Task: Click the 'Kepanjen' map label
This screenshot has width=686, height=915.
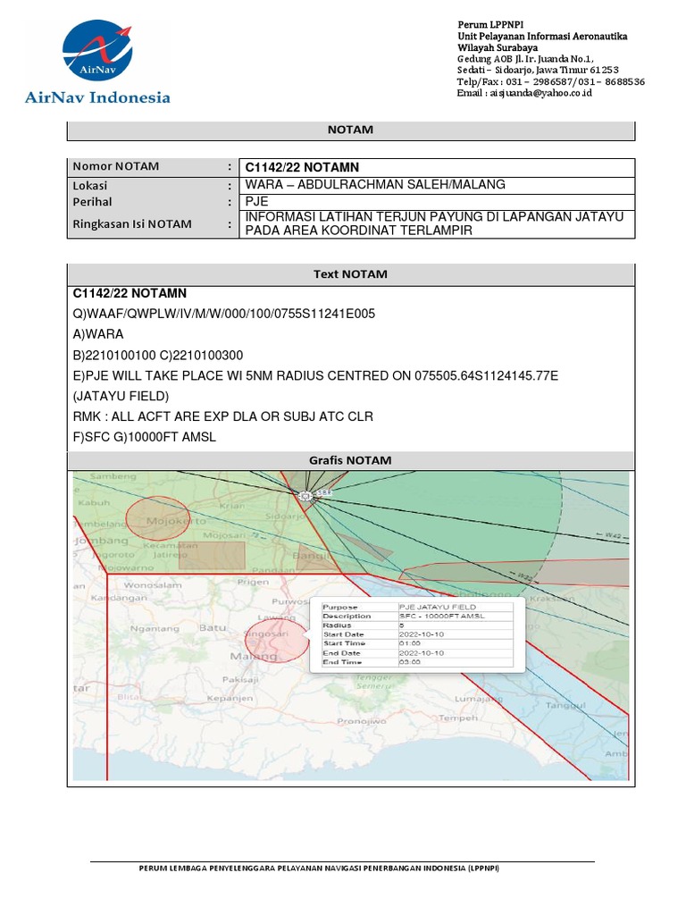Action: pyautogui.click(x=230, y=698)
